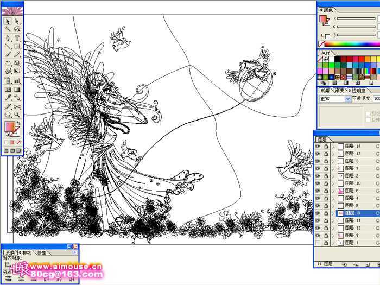Select the Rotate tool
The height and width of the screenshot is (285, 380).
(8, 64)
